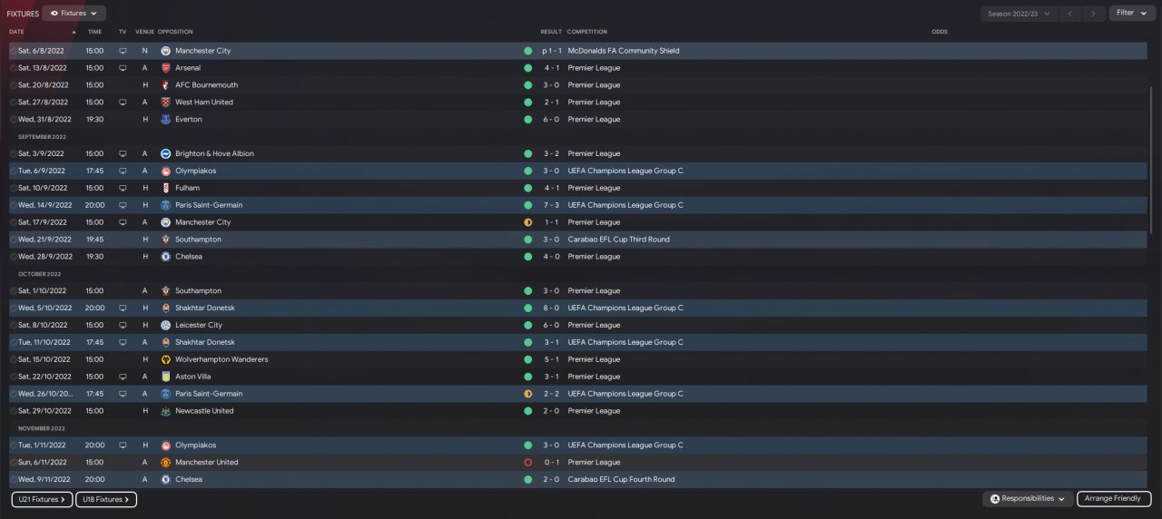
Task: Click the Aston Villa club badge
Action: [165, 377]
